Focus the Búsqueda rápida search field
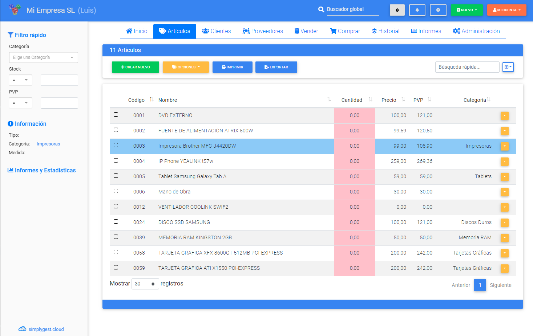Screen dimensions: 533x336 pos(467,67)
